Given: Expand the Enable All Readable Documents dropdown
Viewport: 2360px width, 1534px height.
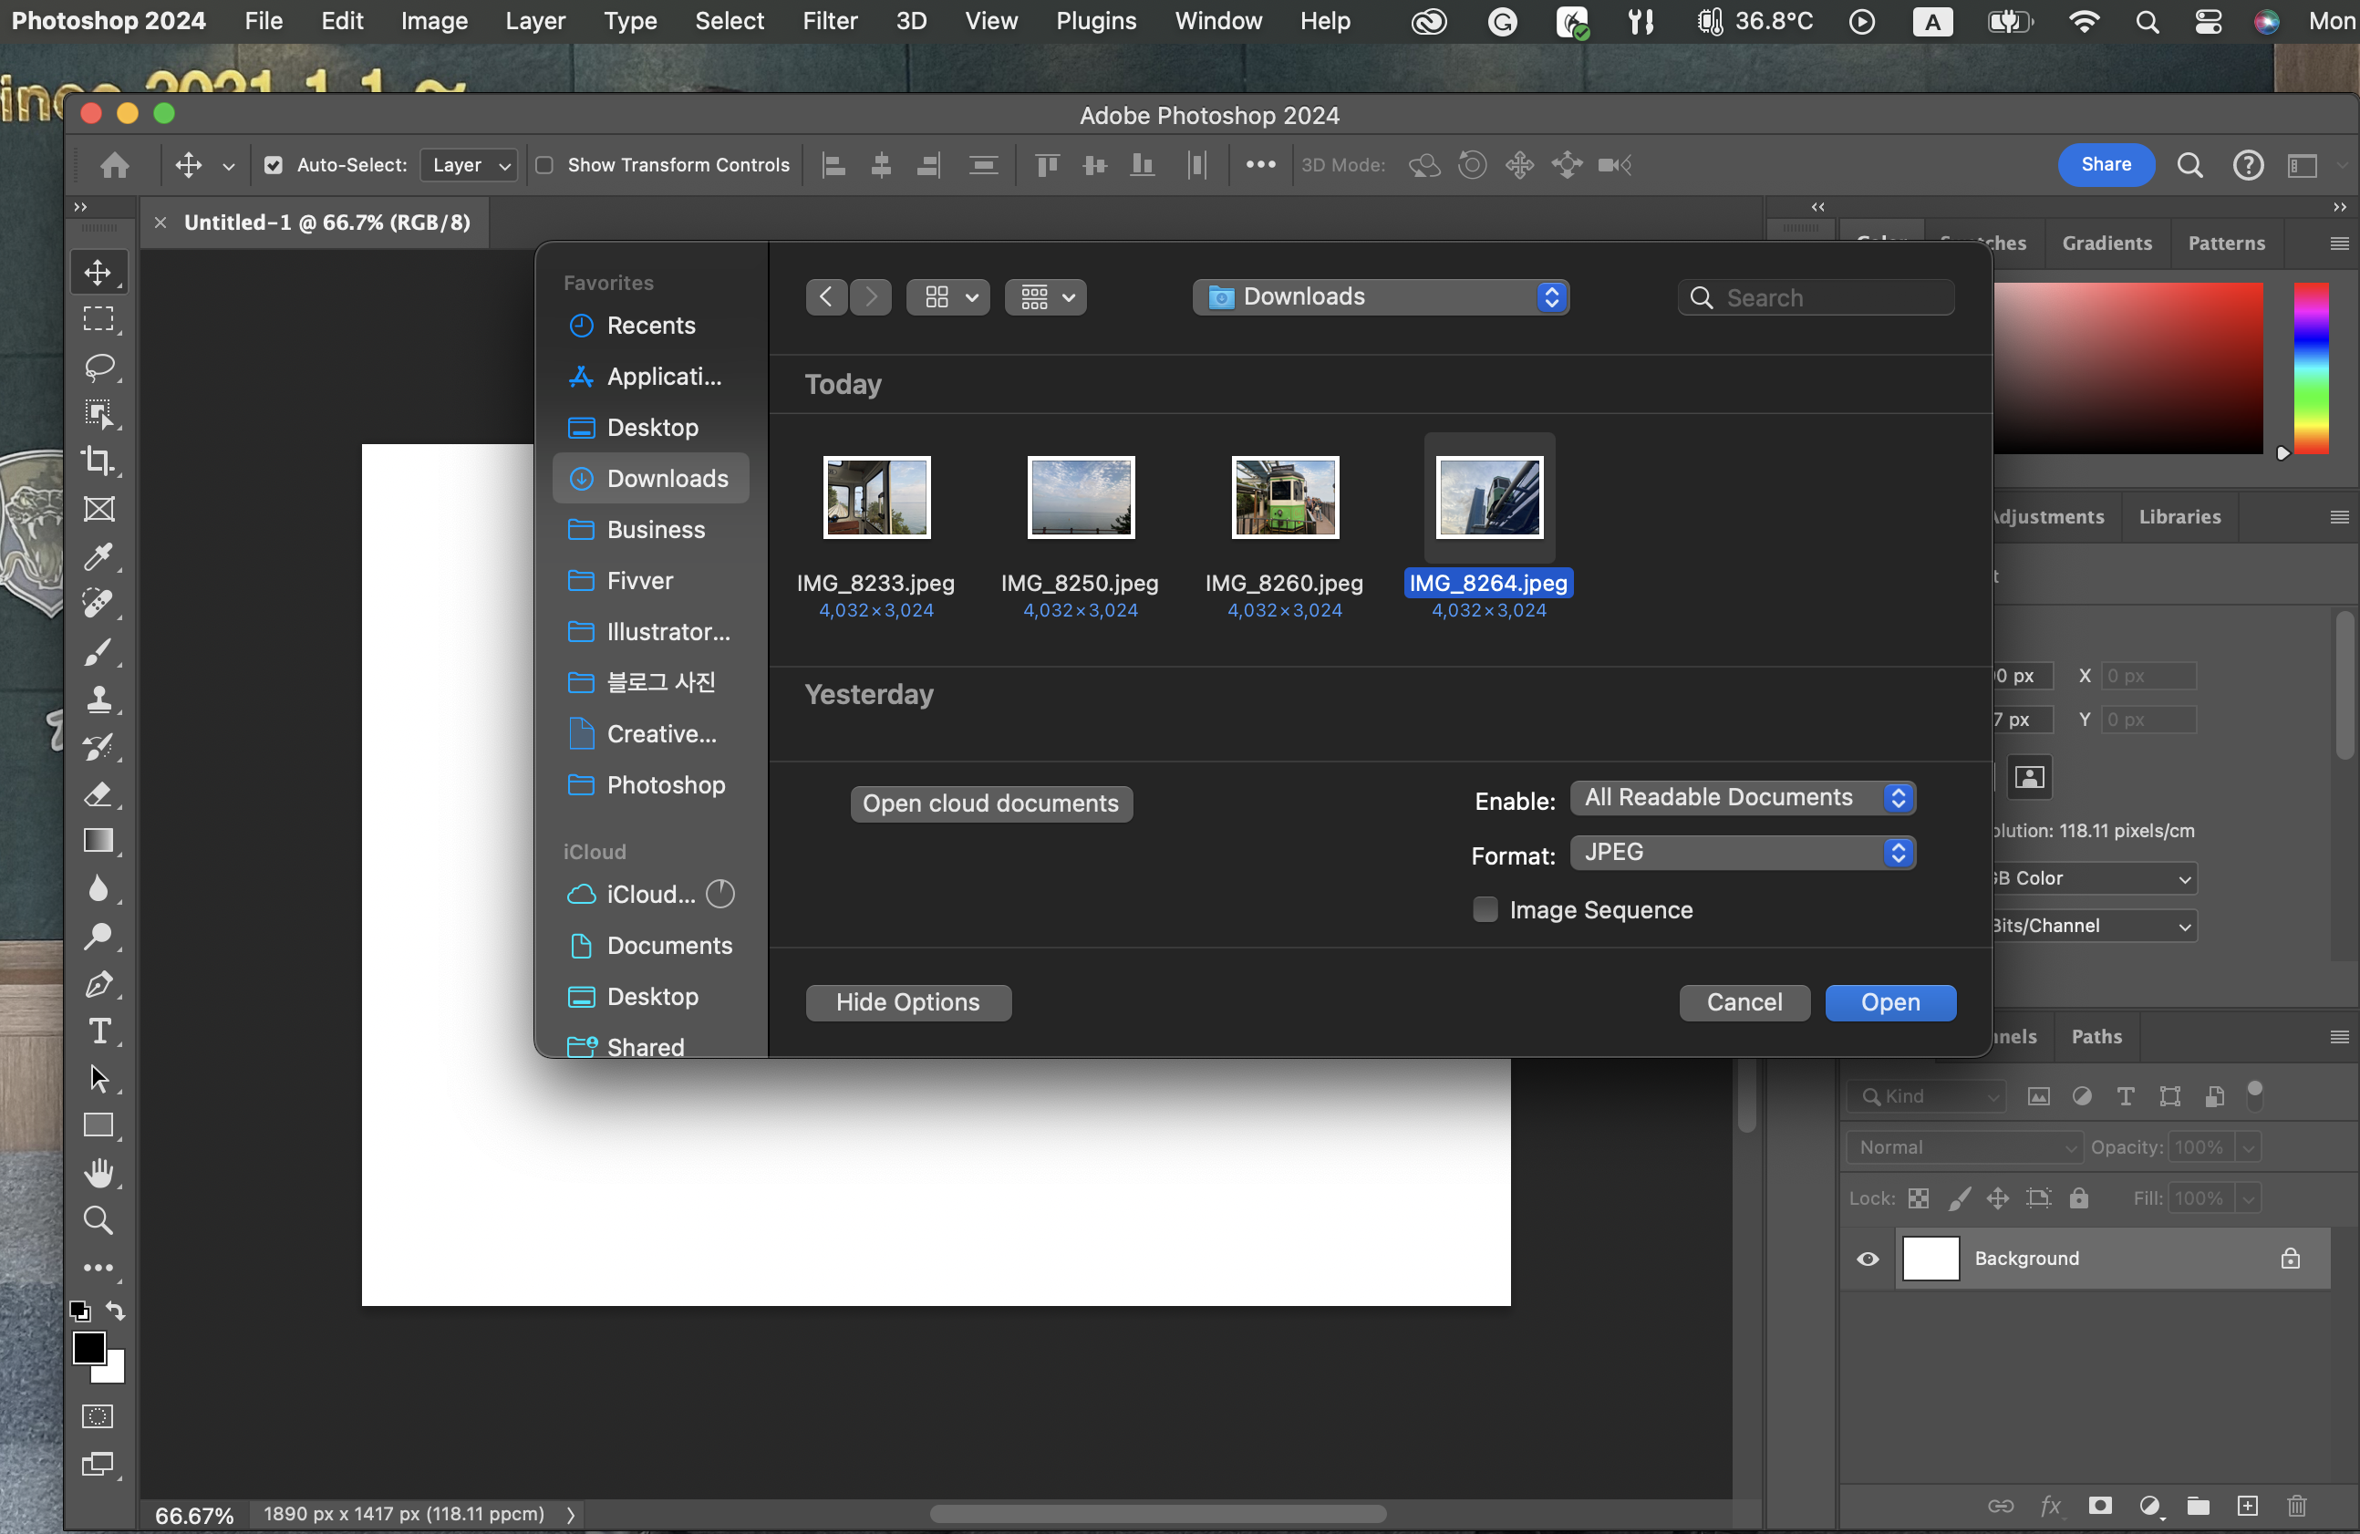Looking at the screenshot, I should tap(1743, 797).
